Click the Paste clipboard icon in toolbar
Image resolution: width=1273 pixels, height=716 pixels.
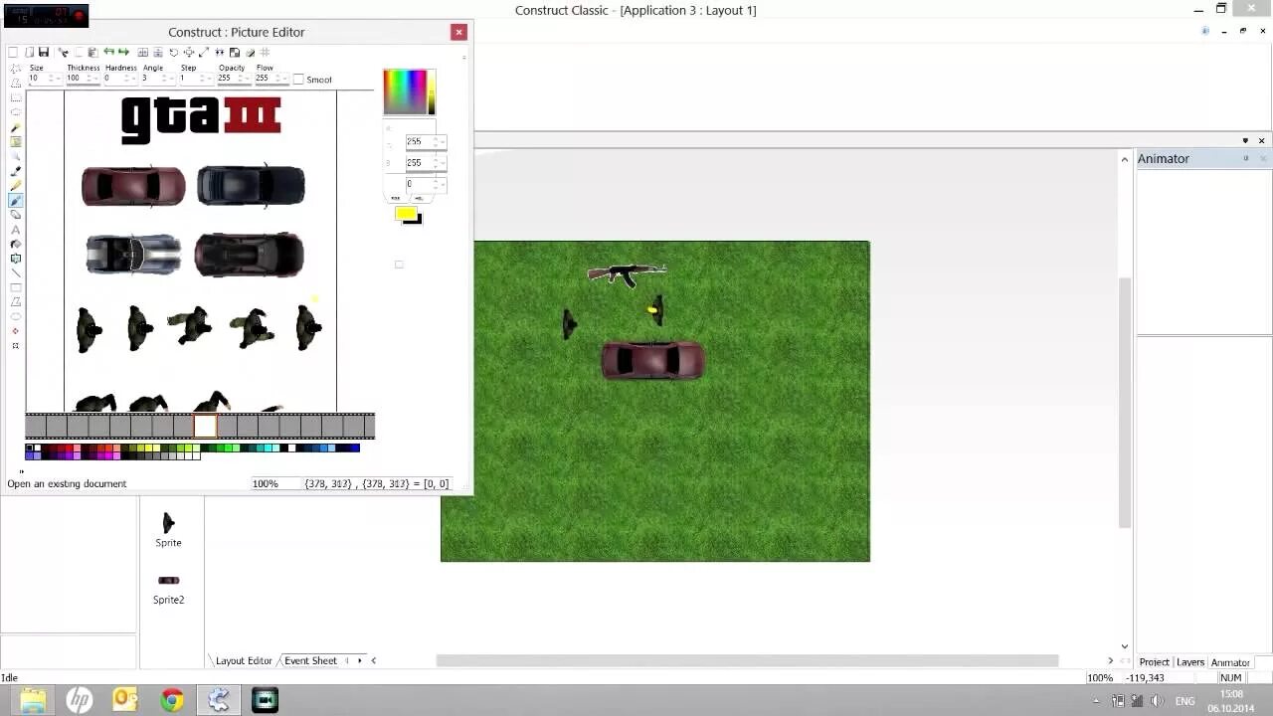pos(93,52)
